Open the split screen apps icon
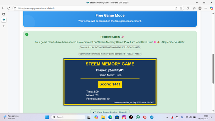This screenshot has width=215, height=121. (x=176, y=8)
